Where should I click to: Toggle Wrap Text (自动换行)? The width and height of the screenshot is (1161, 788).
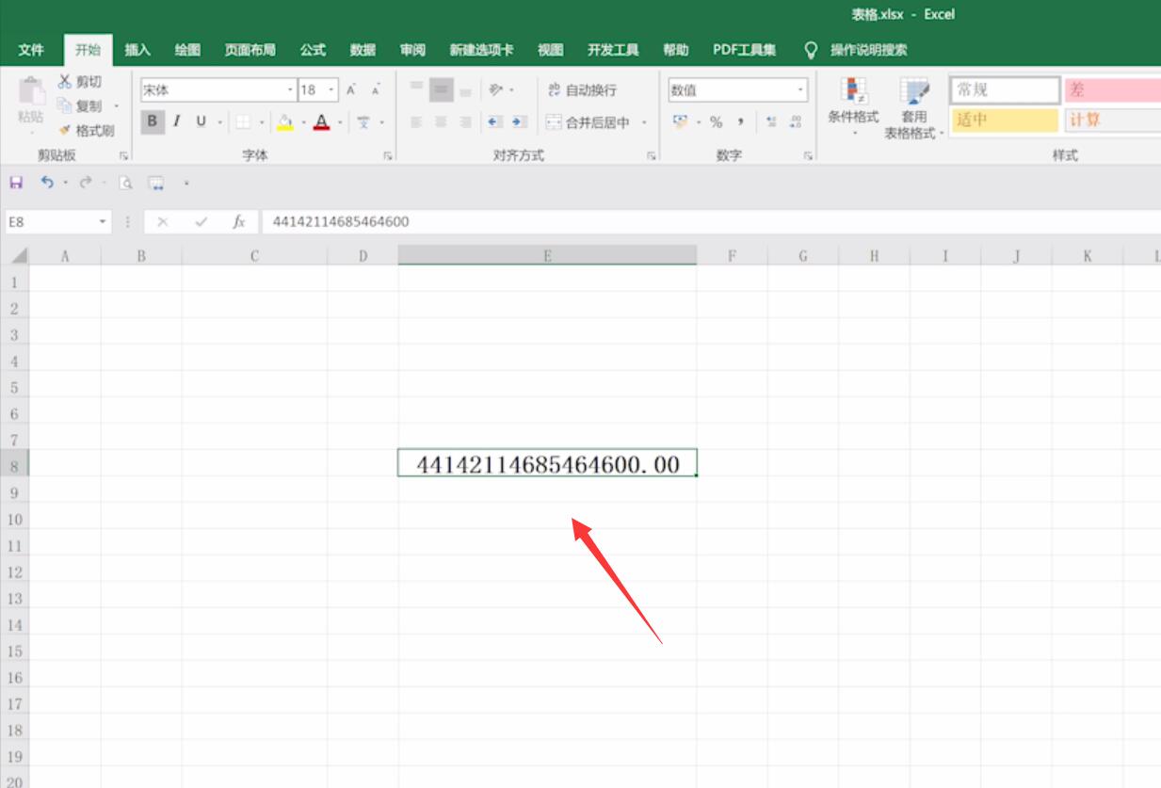coord(582,90)
